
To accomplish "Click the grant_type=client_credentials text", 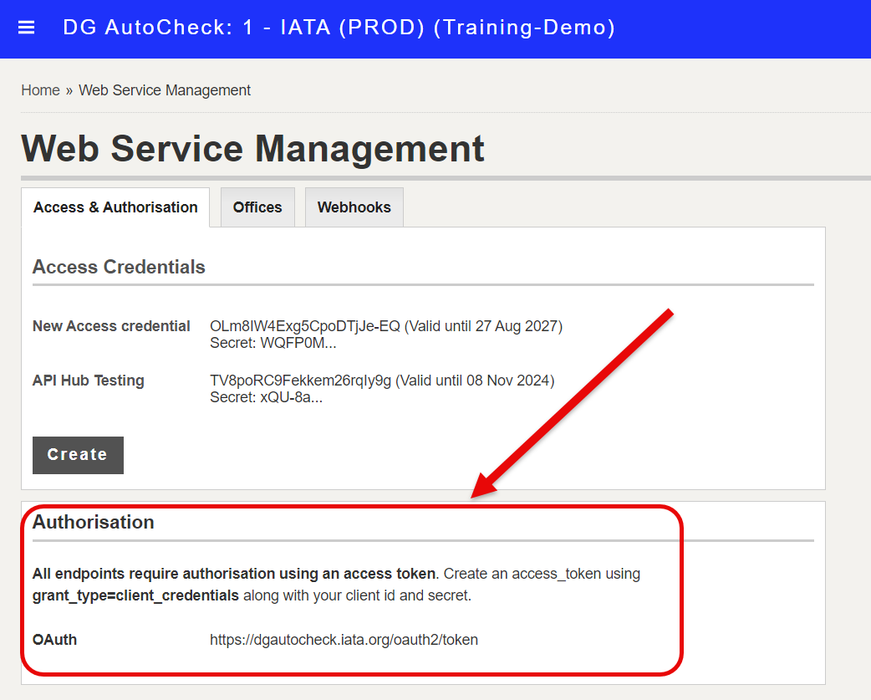I will (135, 595).
